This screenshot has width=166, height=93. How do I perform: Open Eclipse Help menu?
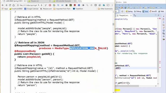pyautogui.click(x=125, y=2)
